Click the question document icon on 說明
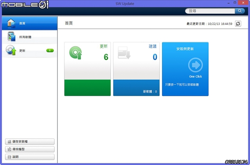 (9, 157)
